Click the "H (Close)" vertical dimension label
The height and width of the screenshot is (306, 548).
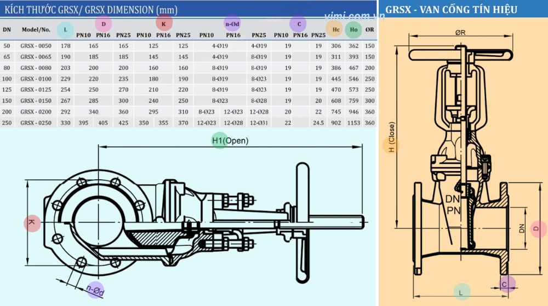[391, 137]
